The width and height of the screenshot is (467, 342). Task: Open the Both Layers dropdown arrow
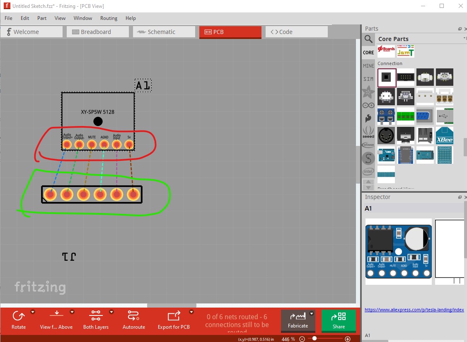(111, 312)
